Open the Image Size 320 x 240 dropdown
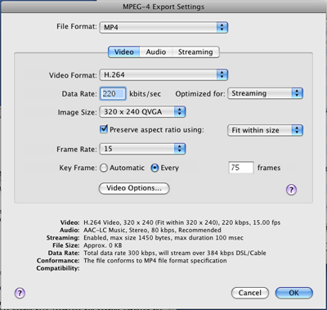 (142, 112)
